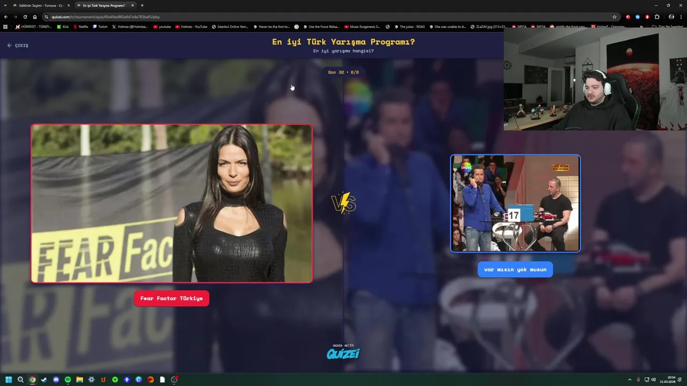Open the Netflix bookmark

[x=81, y=26]
